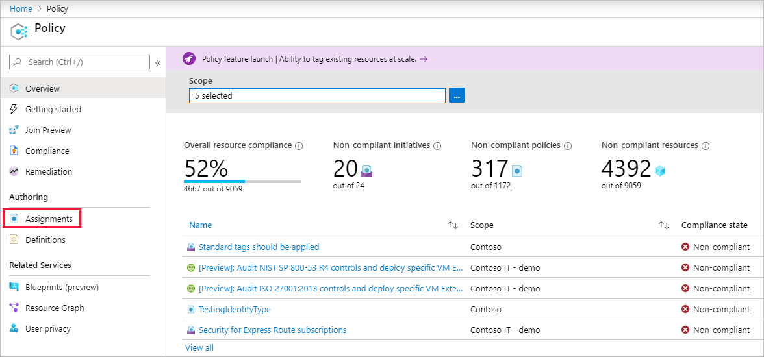764x357 pixels.
Task: Click info icon beside Non-compliant resources
Action: pyautogui.click(x=706, y=146)
